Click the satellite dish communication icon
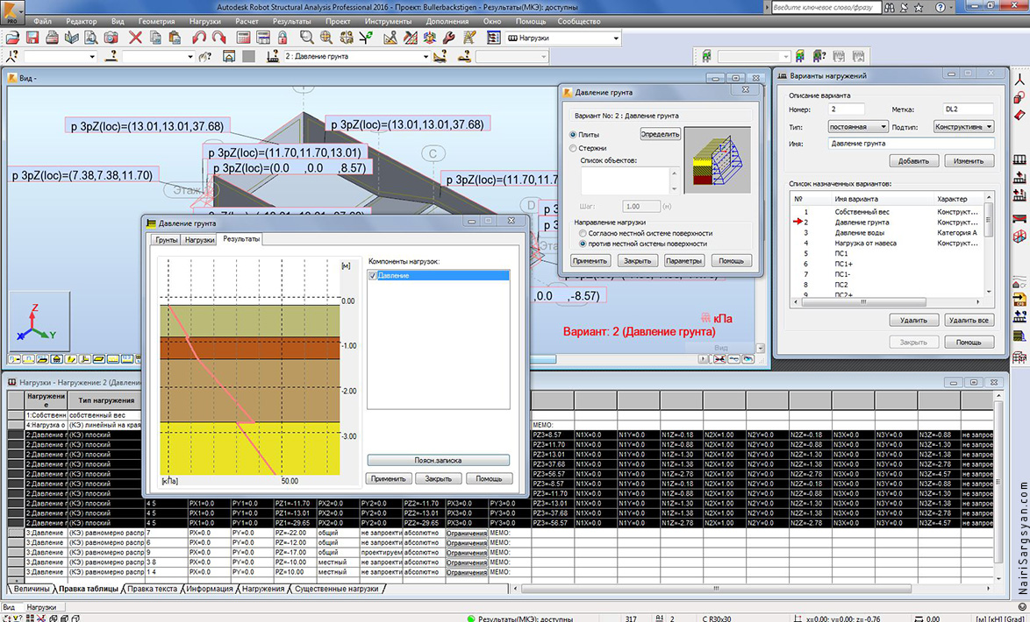This screenshot has width=1030, height=622. click(x=904, y=8)
